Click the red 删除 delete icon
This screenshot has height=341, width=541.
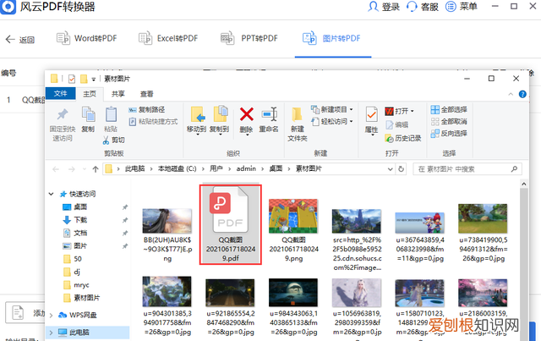[246, 114]
